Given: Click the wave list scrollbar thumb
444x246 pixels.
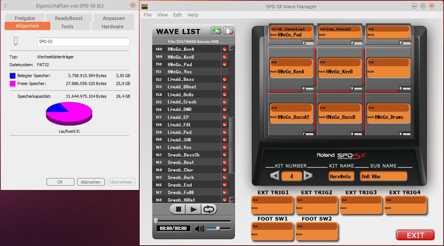Looking at the screenshot, I should pyautogui.click(x=232, y=145).
